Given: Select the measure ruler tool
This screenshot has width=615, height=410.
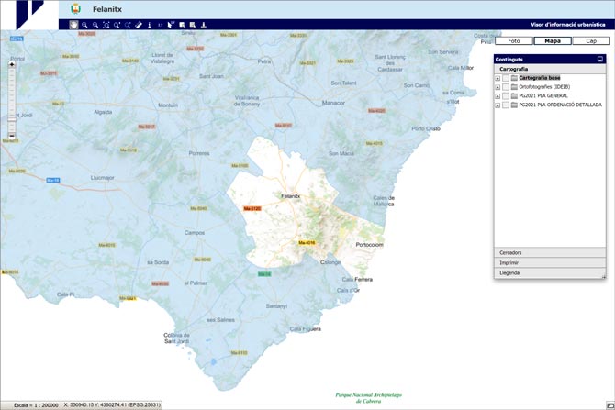Looking at the screenshot, I should pos(139,25).
